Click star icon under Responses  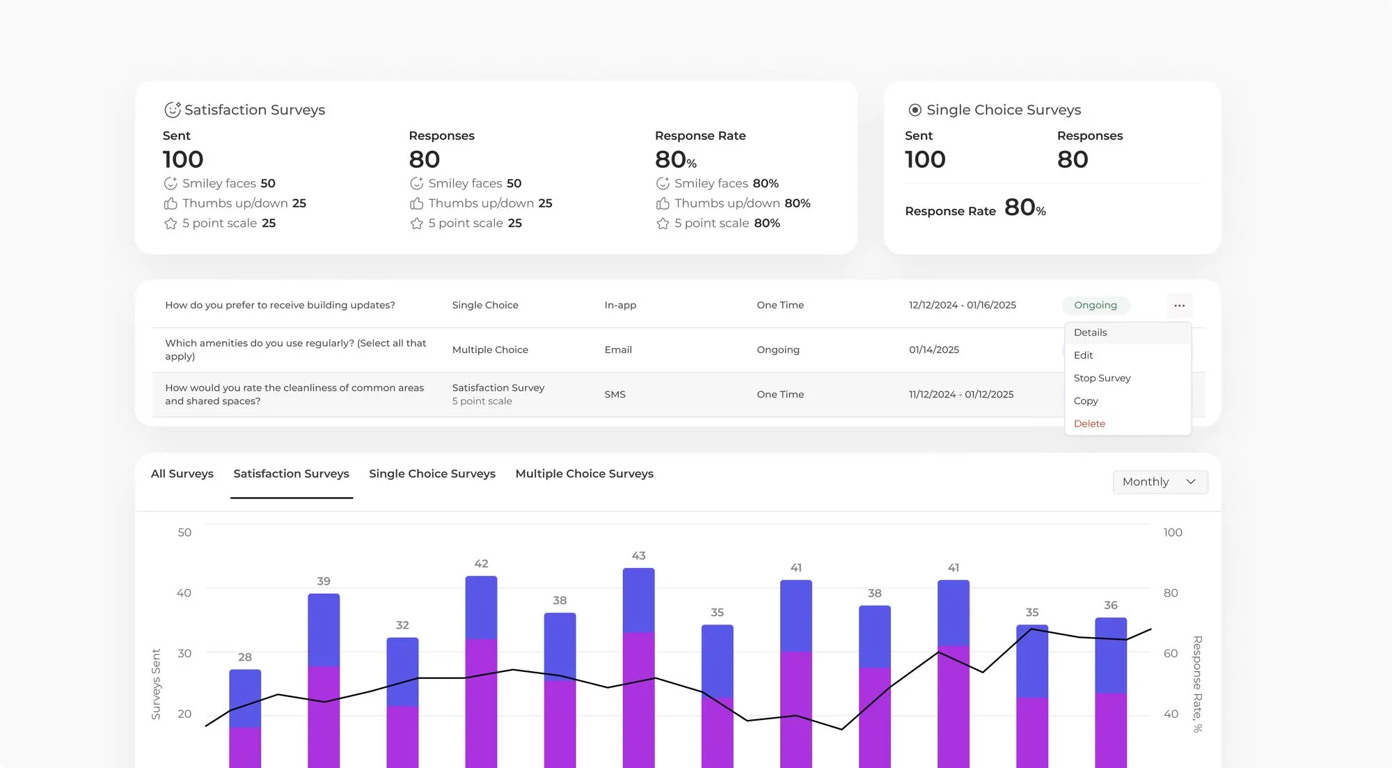[x=416, y=224]
